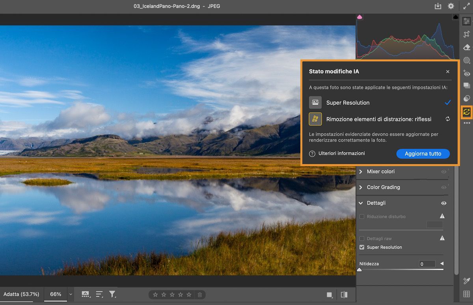Click the warning triangle beside Dettagli raw
This screenshot has height=305, width=473.
point(442,238)
